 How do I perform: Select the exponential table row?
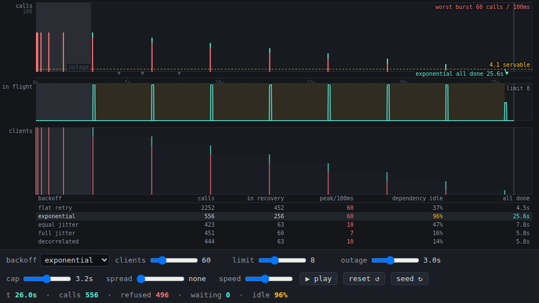coord(284,216)
